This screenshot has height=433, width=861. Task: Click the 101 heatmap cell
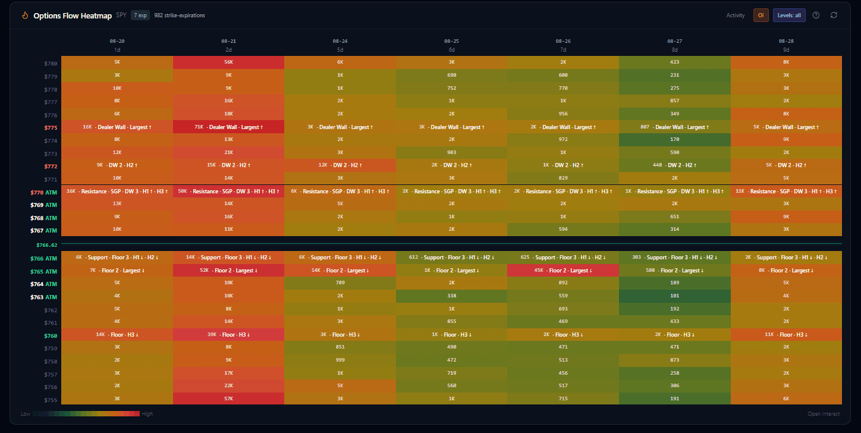click(x=674, y=296)
